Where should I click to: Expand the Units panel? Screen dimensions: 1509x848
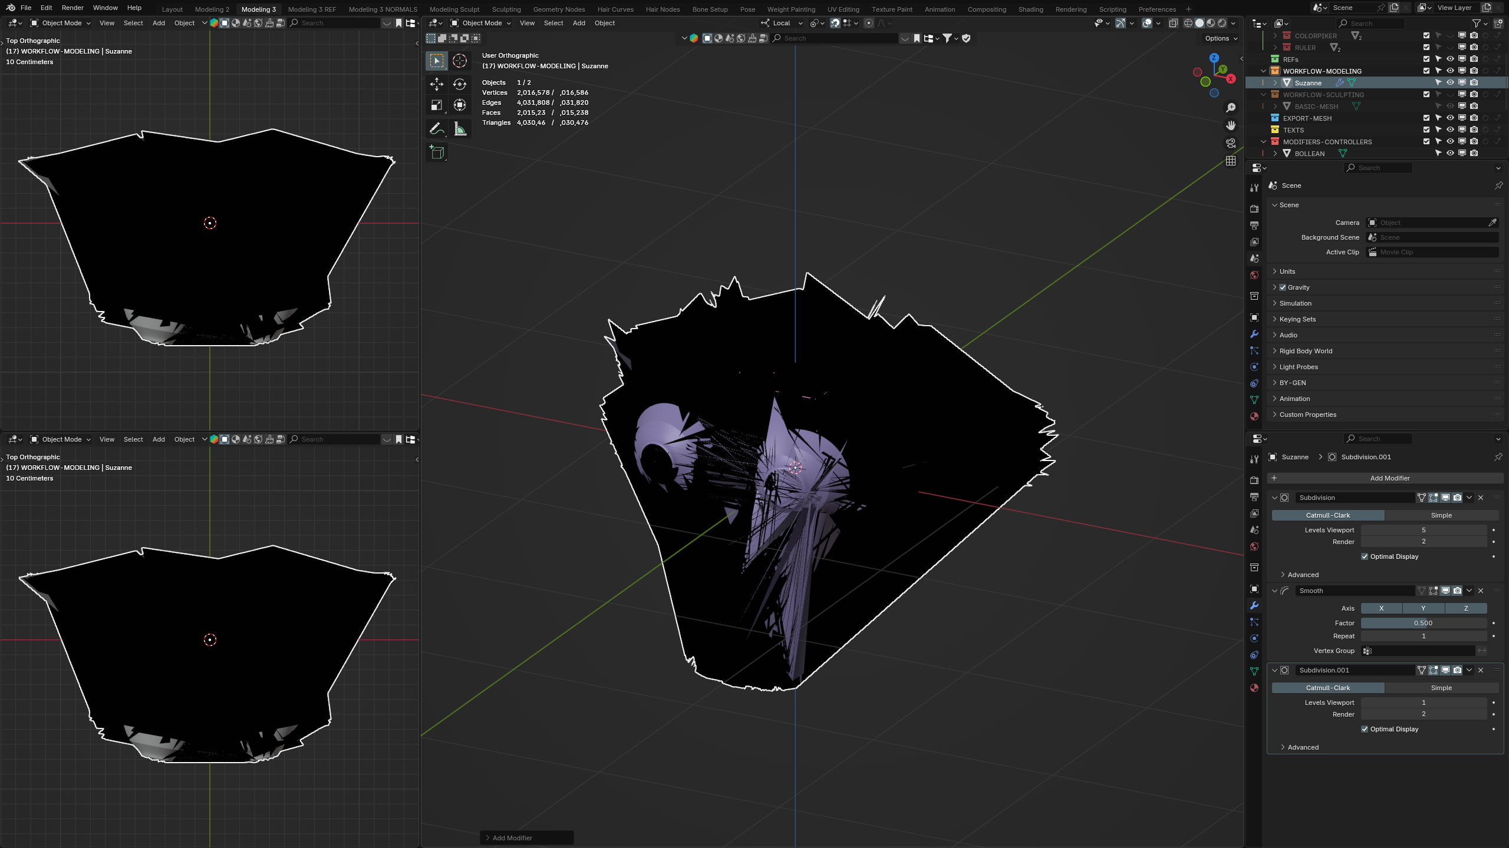(x=1287, y=271)
